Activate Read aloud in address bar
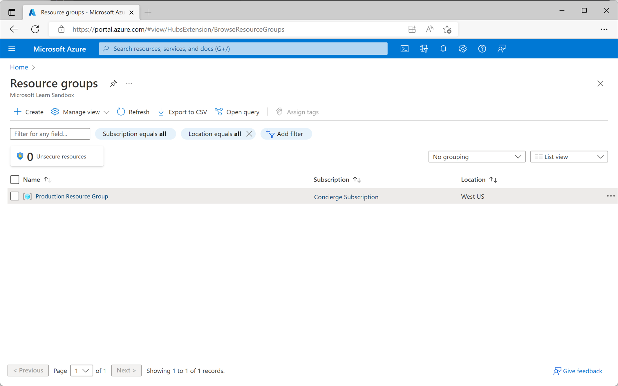The height and width of the screenshot is (386, 618). click(429, 29)
